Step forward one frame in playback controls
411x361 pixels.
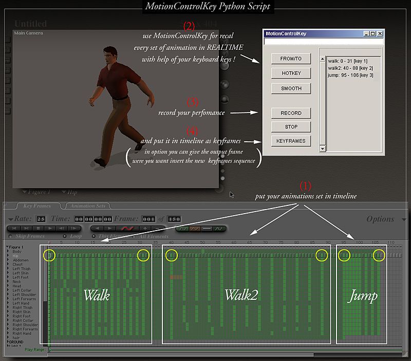[x=73, y=229]
